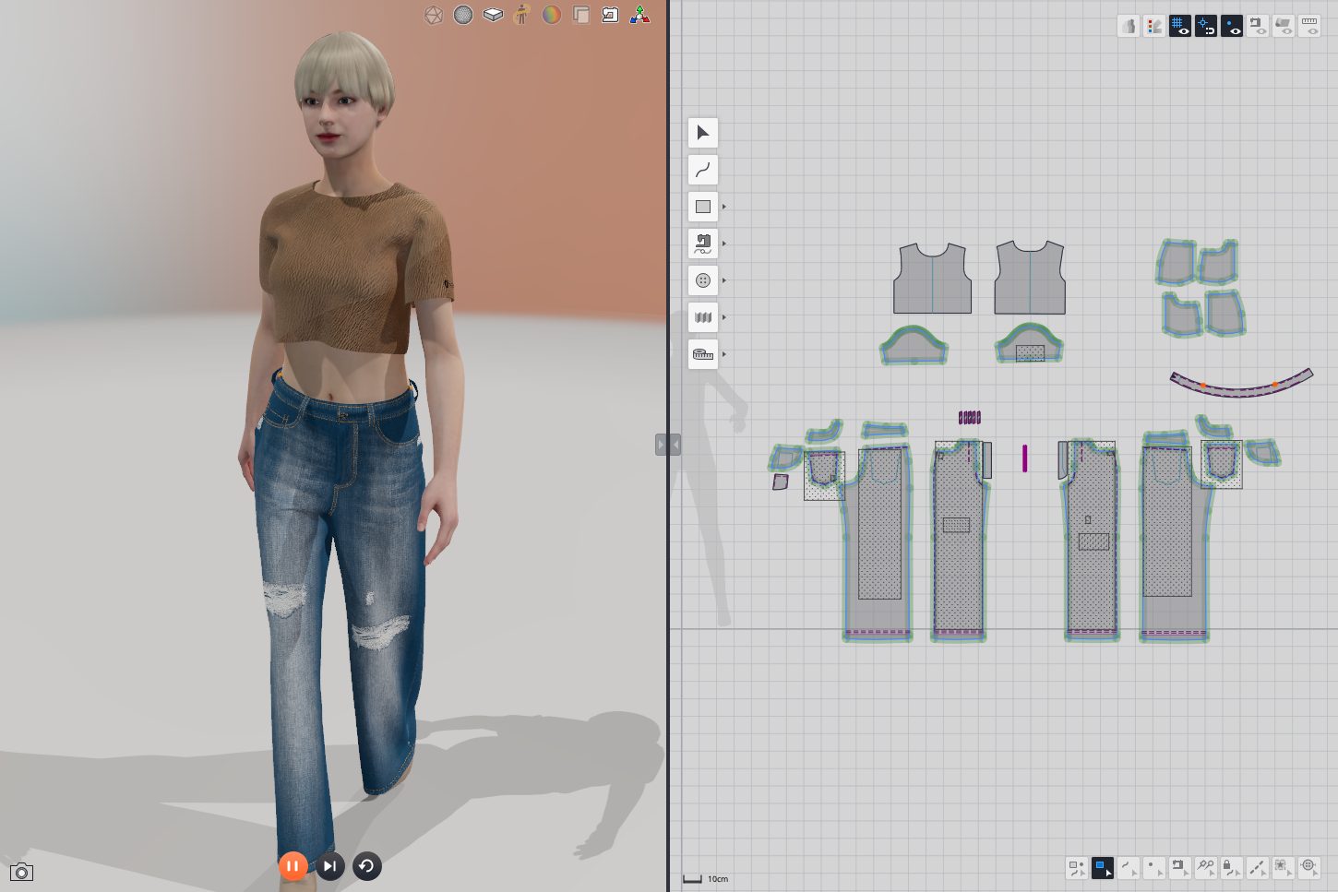Select the Transform Pattern arrow tool
This screenshot has height=892, width=1338.
pos(702,132)
